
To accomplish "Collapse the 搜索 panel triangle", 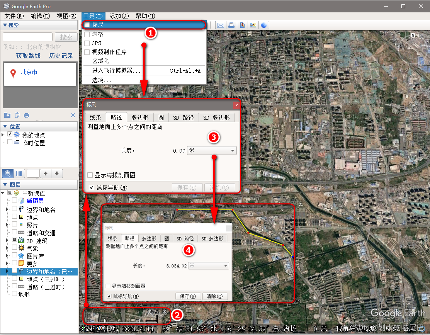I will coord(5,25).
